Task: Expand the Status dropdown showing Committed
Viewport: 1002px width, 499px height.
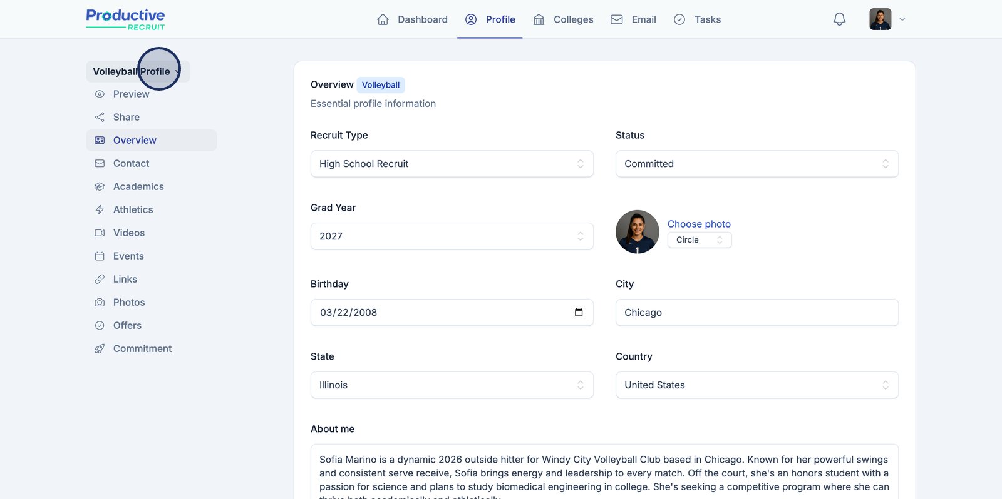Action: [757, 164]
